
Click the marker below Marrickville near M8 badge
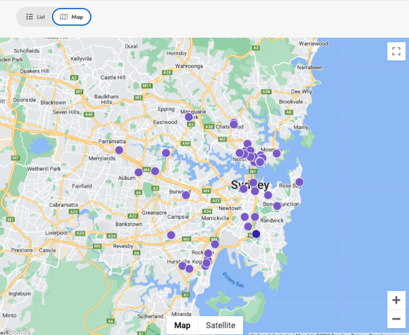click(215, 244)
